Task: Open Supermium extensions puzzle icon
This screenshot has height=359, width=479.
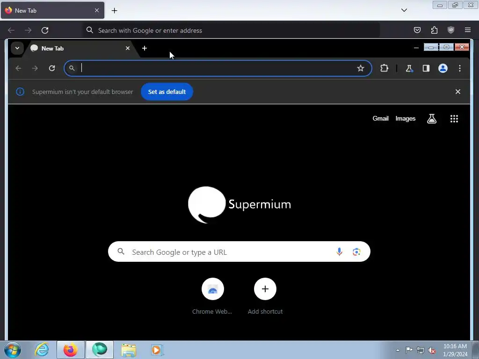Action: 385,68
